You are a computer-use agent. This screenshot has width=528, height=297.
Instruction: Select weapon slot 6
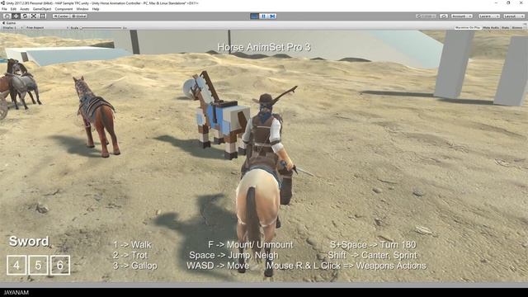[60, 265]
